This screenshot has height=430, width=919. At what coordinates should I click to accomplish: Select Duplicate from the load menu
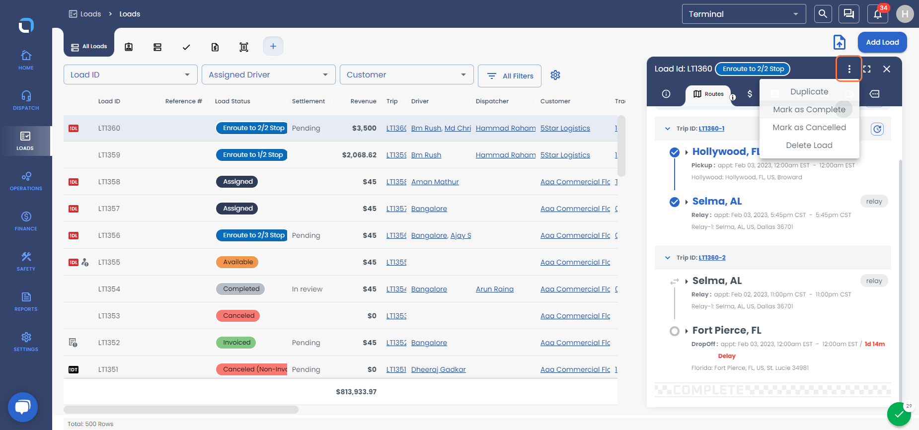coord(809,92)
